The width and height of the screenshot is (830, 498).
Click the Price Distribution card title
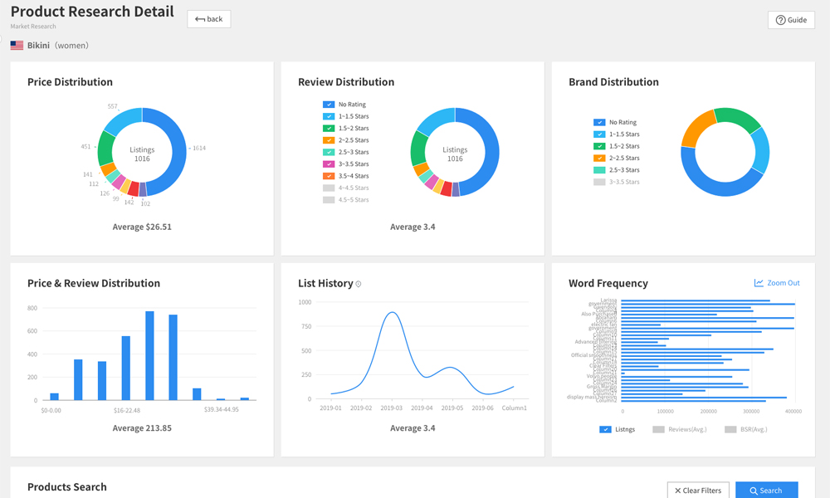pos(70,82)
